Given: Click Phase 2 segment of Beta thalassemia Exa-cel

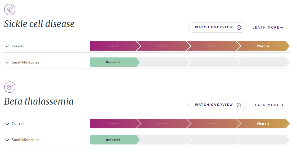Looking at the screenshot, I should (x=163, y=124).
